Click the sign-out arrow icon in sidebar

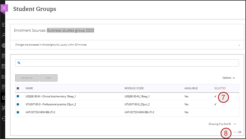pyautogui.click(x=4, y=119)
